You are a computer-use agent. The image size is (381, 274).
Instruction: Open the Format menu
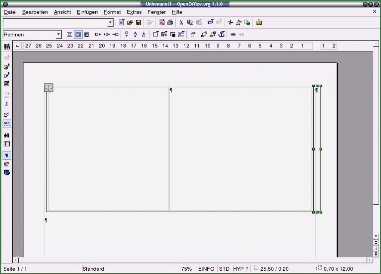(112, 12)
